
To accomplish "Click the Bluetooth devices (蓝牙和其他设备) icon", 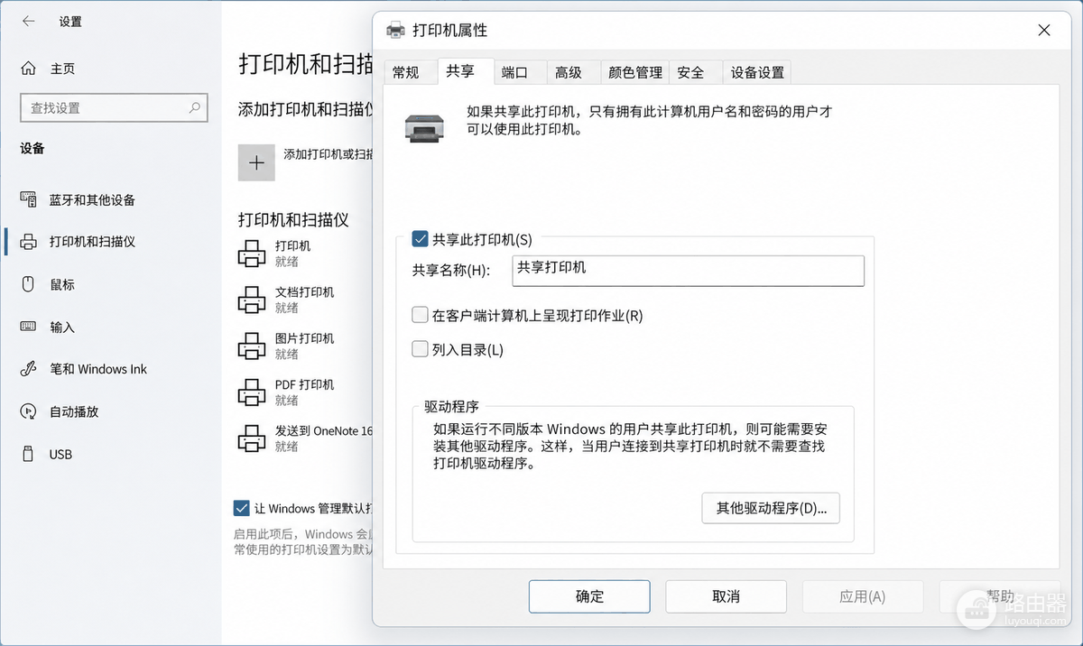I will pos(29,199).
